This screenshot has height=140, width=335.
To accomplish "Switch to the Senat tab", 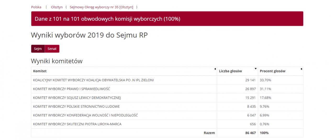I will point(52,49).
